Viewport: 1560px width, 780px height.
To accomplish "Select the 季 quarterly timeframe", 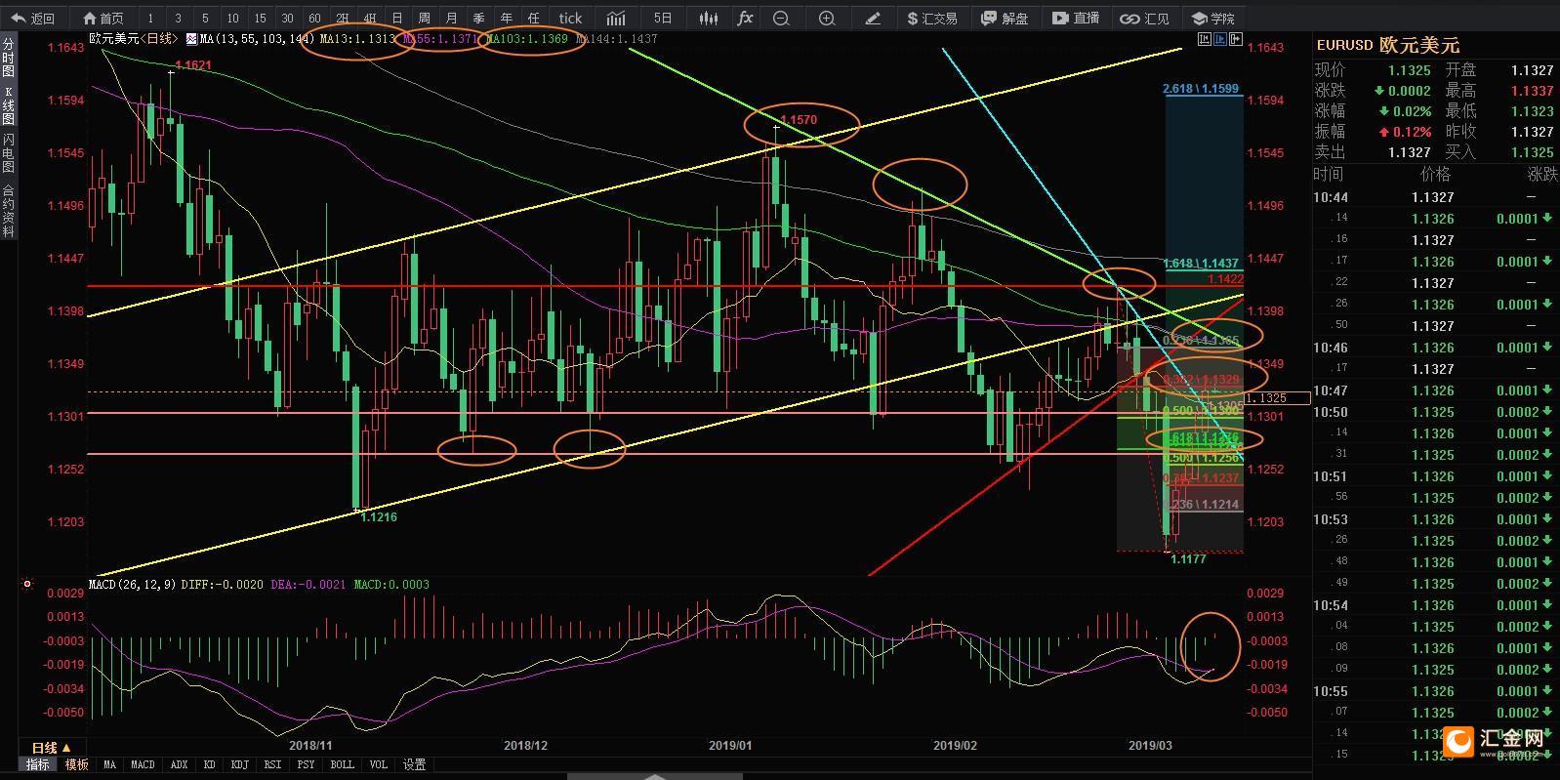I will point(478,18).
